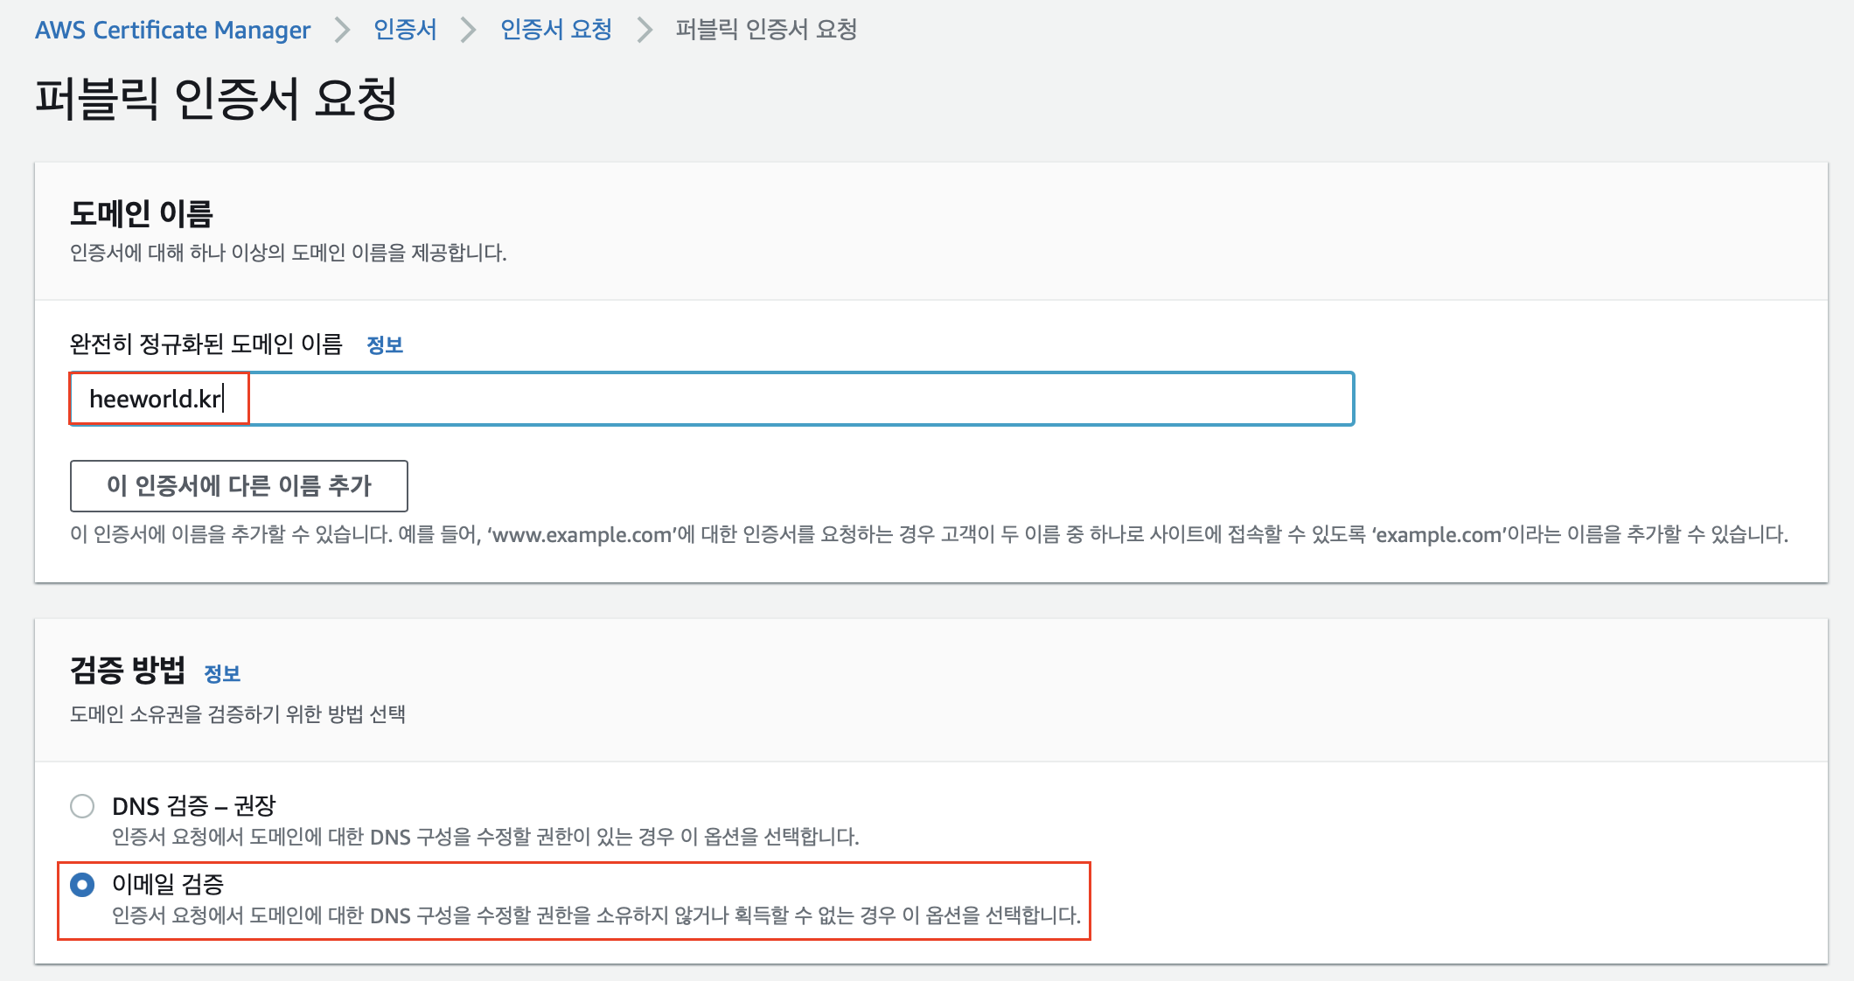The width and height of the screenshot is (1854, 981).
Task: Click the AWS Certificate Manager breadcrumb link
Action: (x=172, y=30)
